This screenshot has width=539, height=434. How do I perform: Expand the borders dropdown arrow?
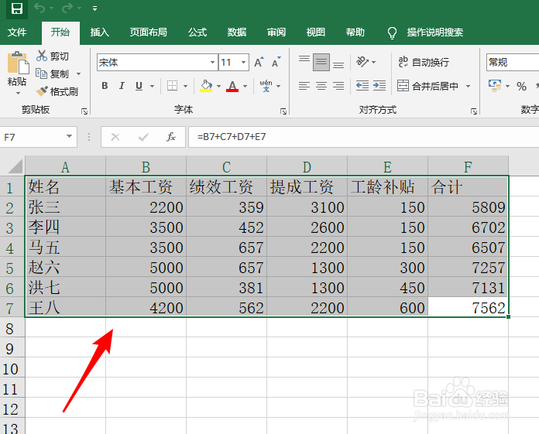[x=185, y=86]
